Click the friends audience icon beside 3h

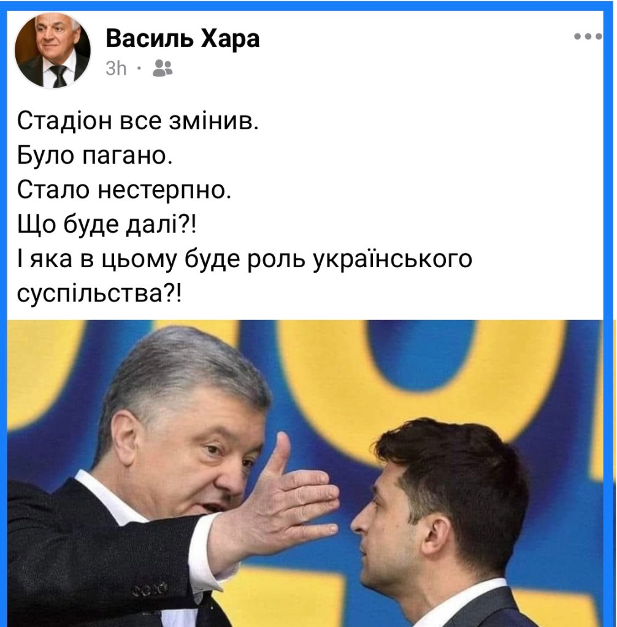[163, 69]
